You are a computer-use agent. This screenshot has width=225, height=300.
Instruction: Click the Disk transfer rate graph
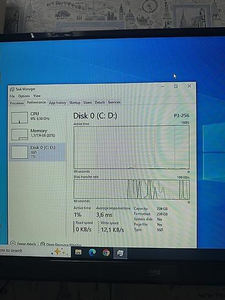coord(131,189)
